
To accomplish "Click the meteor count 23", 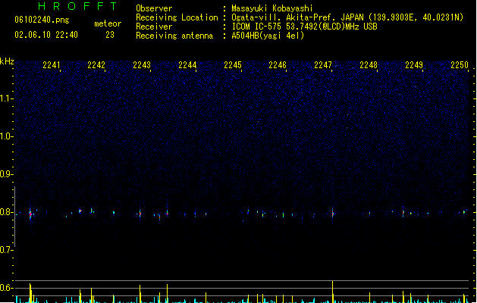I will [x=110, y=35].
